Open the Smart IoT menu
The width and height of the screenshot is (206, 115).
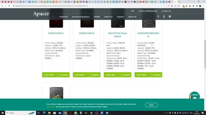pos(108,17)
